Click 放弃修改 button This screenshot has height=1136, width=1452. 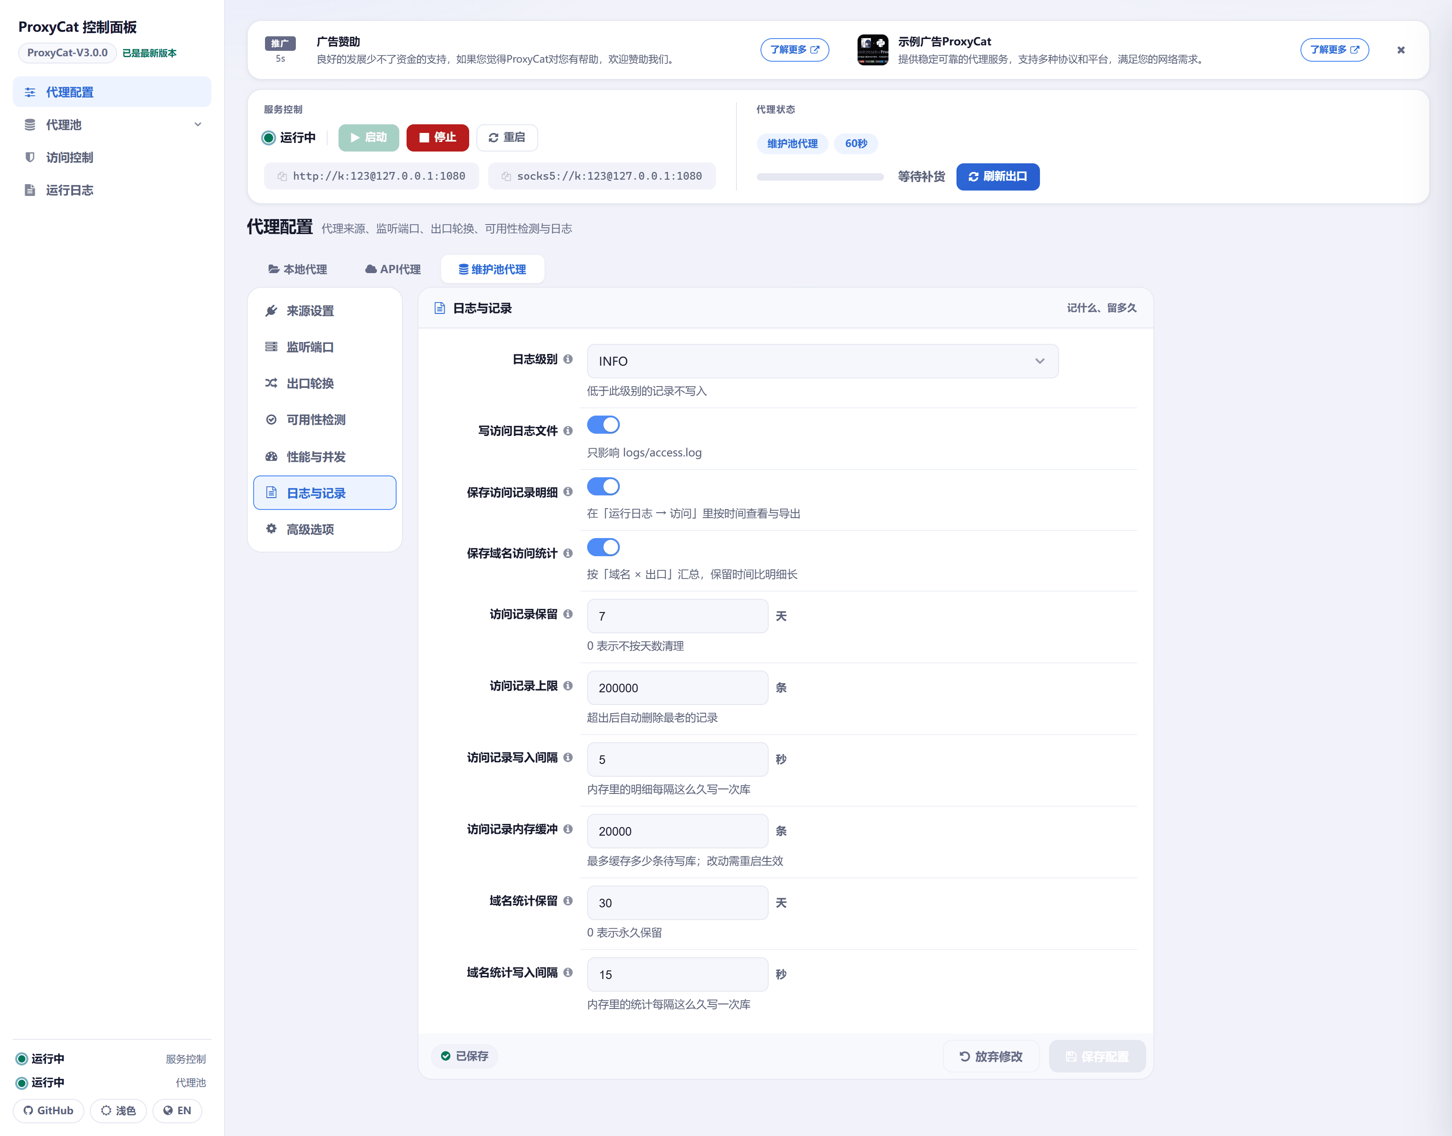991,1056
